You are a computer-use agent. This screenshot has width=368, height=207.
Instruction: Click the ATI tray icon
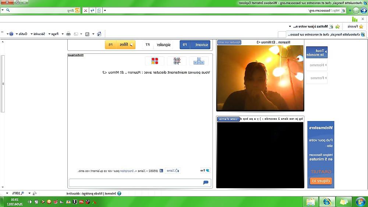click(x=81, y=202)
